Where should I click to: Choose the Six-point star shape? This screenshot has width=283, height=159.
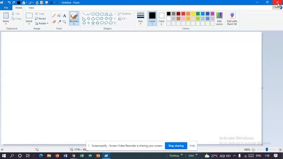pyautogui.click(x=97, y=23)
